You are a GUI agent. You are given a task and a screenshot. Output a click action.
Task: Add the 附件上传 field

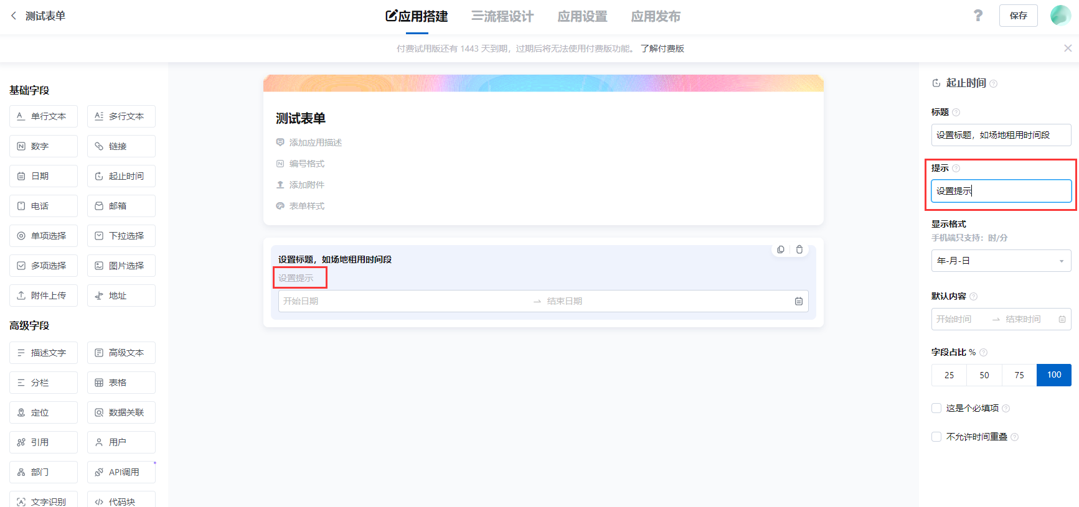[x=44, y=295]
